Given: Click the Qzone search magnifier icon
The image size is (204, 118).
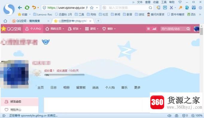Looking at the screenshot, I should pyautogui.click(x=188, y=29).
